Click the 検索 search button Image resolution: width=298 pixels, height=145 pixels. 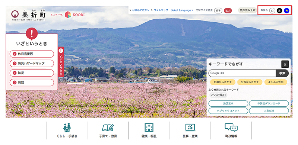point(282,73)
